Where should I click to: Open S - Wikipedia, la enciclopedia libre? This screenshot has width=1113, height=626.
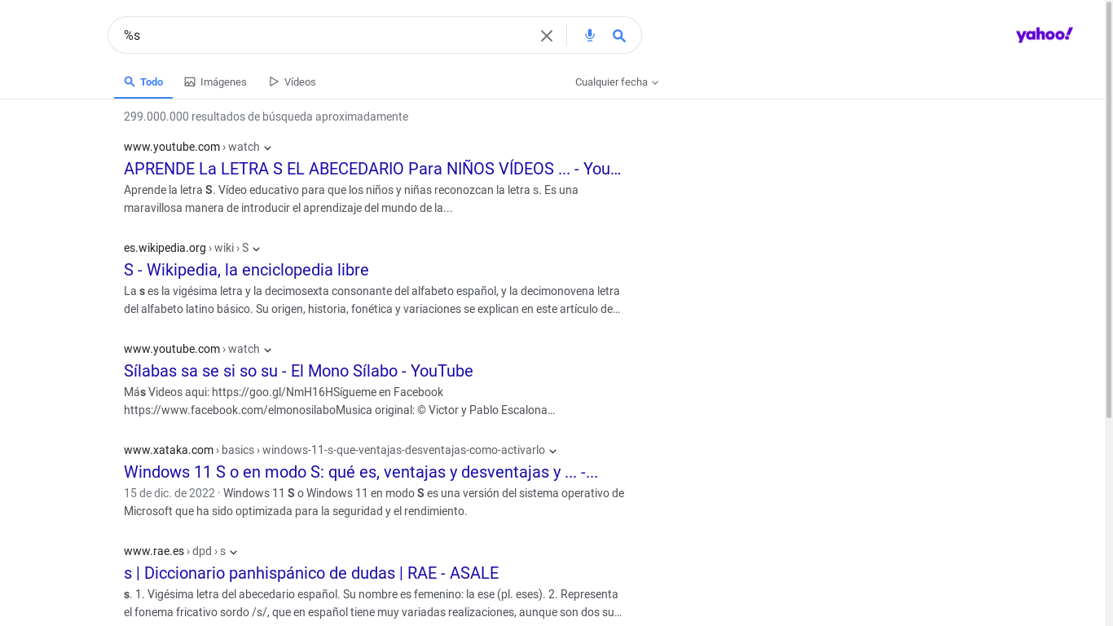click(x=246, y=270)
